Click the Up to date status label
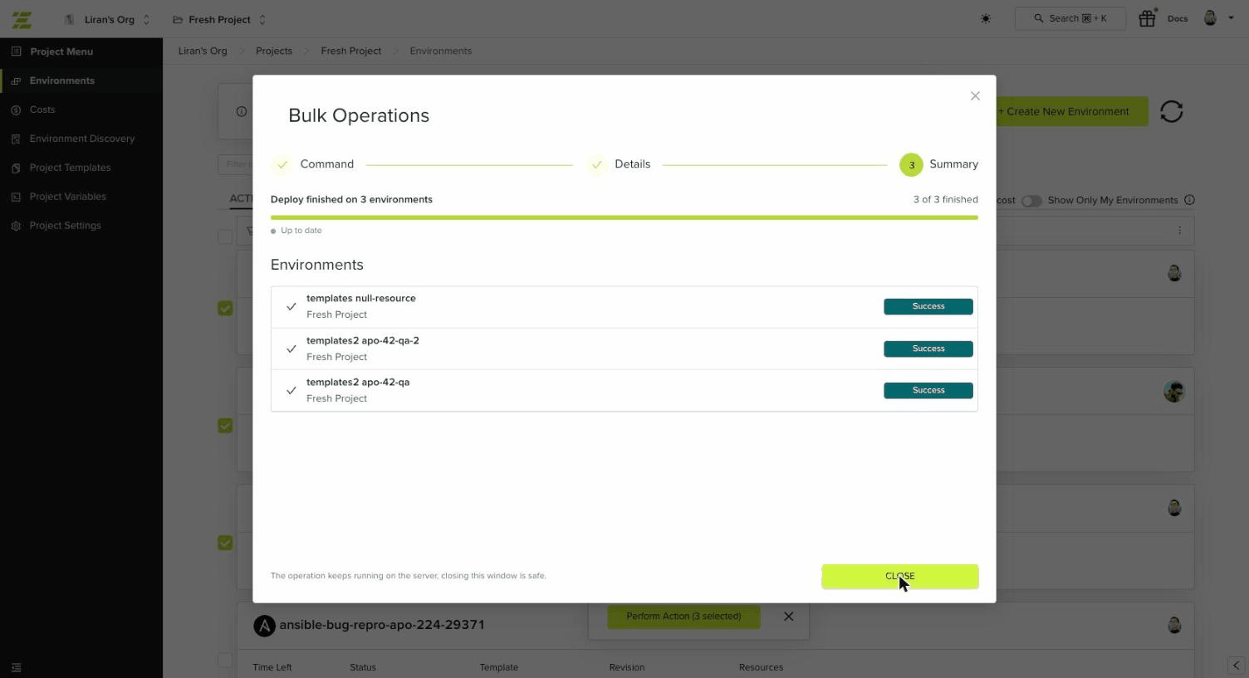Screen dimensions: 1249x678 (301, 231)
